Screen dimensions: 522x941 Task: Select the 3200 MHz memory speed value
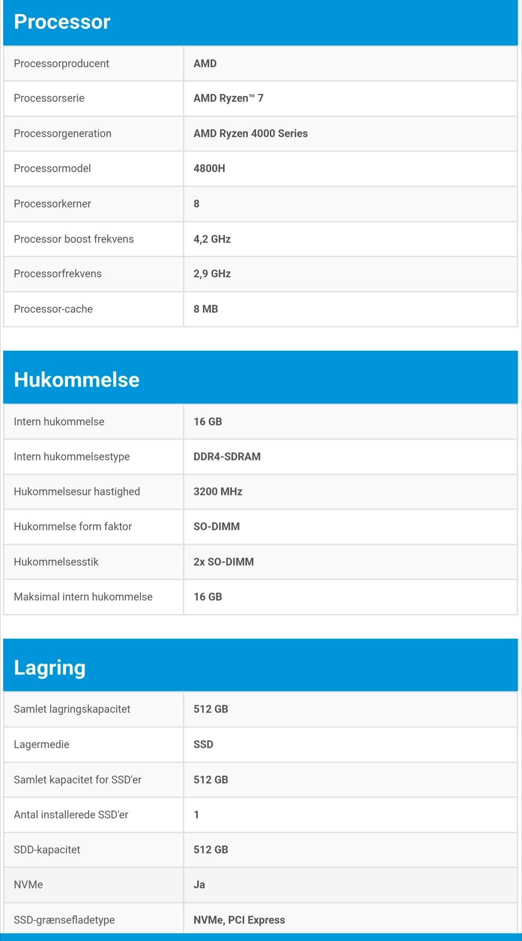(x=218, y=492)
